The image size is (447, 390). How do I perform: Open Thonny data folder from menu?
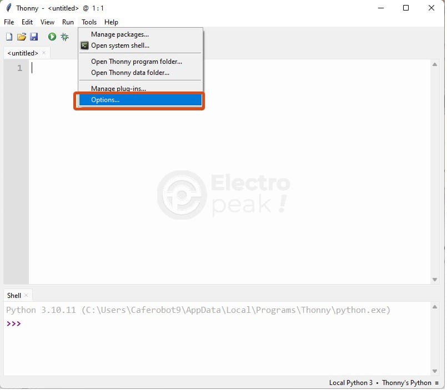coord(130,73)
